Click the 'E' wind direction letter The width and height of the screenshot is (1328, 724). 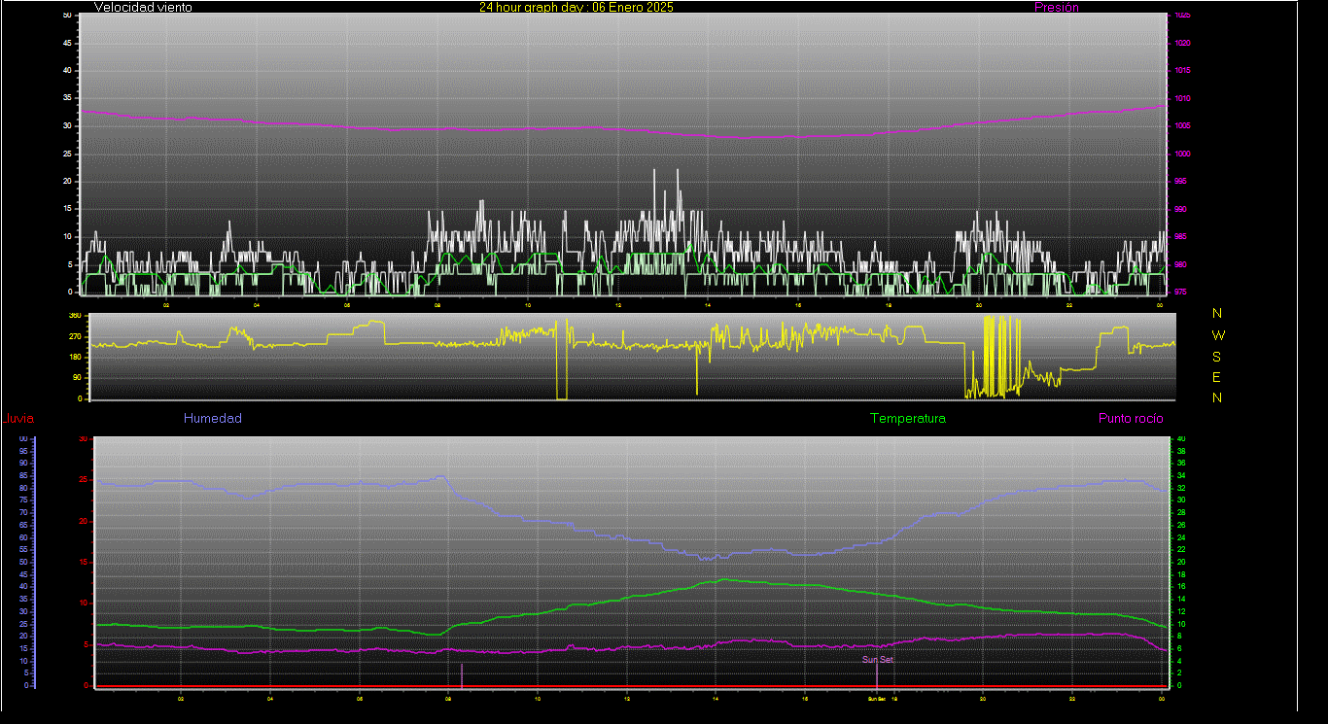click(1217, 377)
